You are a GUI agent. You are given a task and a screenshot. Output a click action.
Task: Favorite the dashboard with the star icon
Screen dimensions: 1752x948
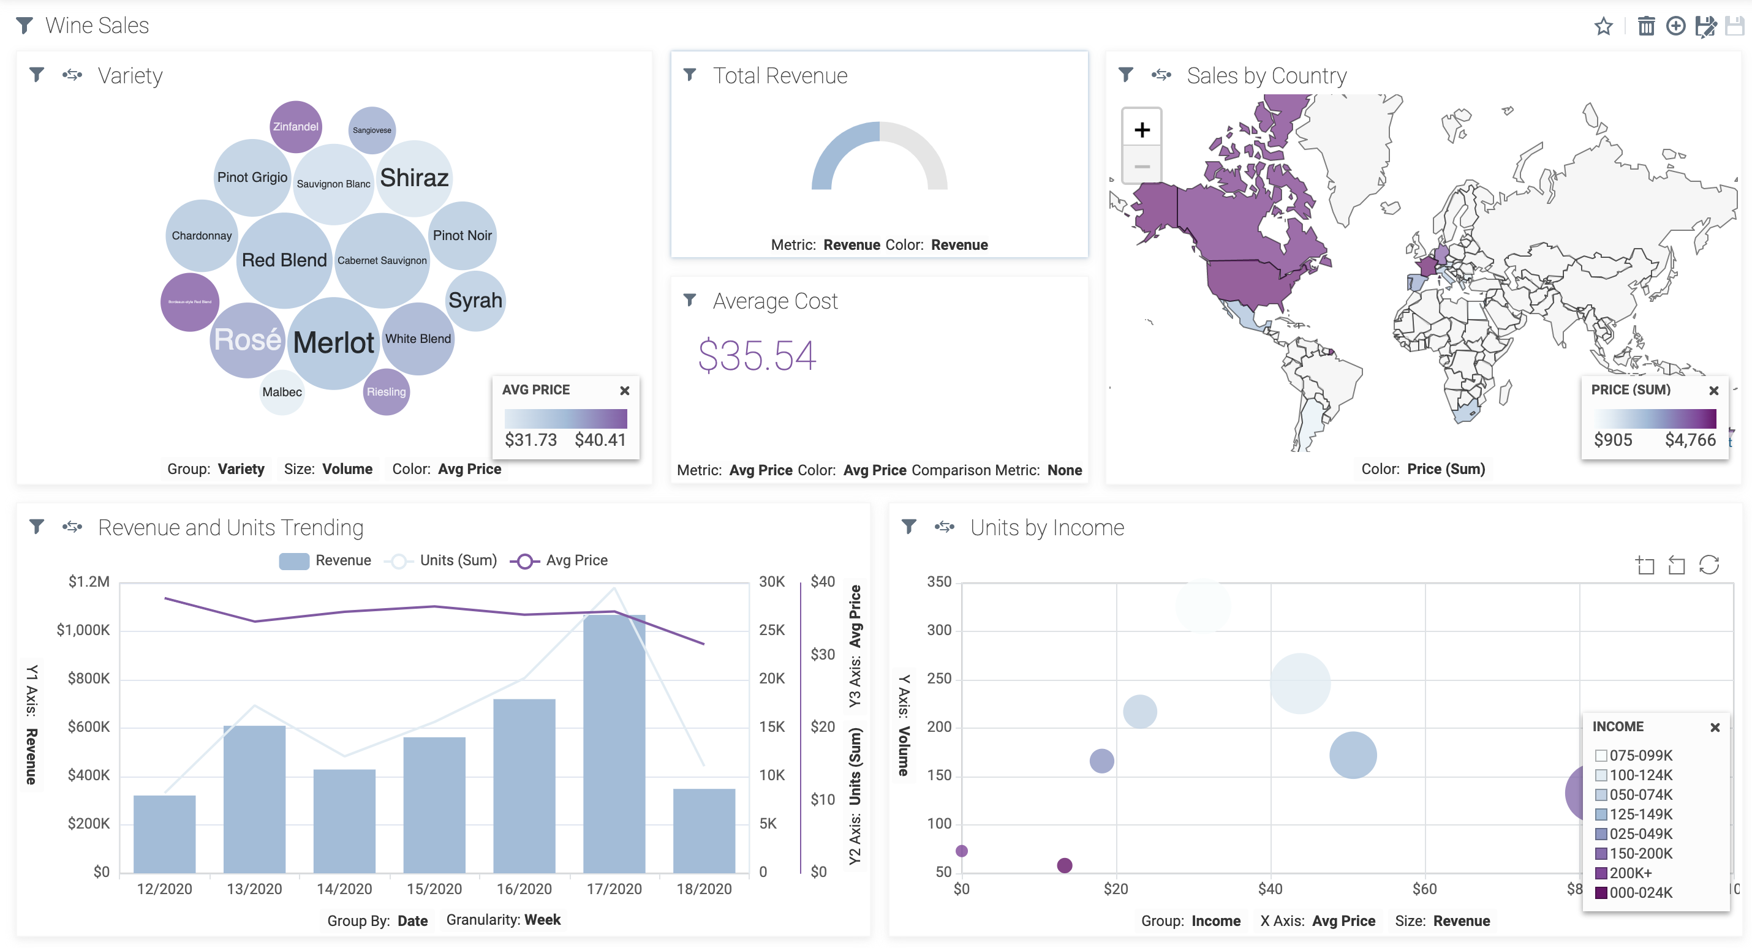(x=1603, y=26)
